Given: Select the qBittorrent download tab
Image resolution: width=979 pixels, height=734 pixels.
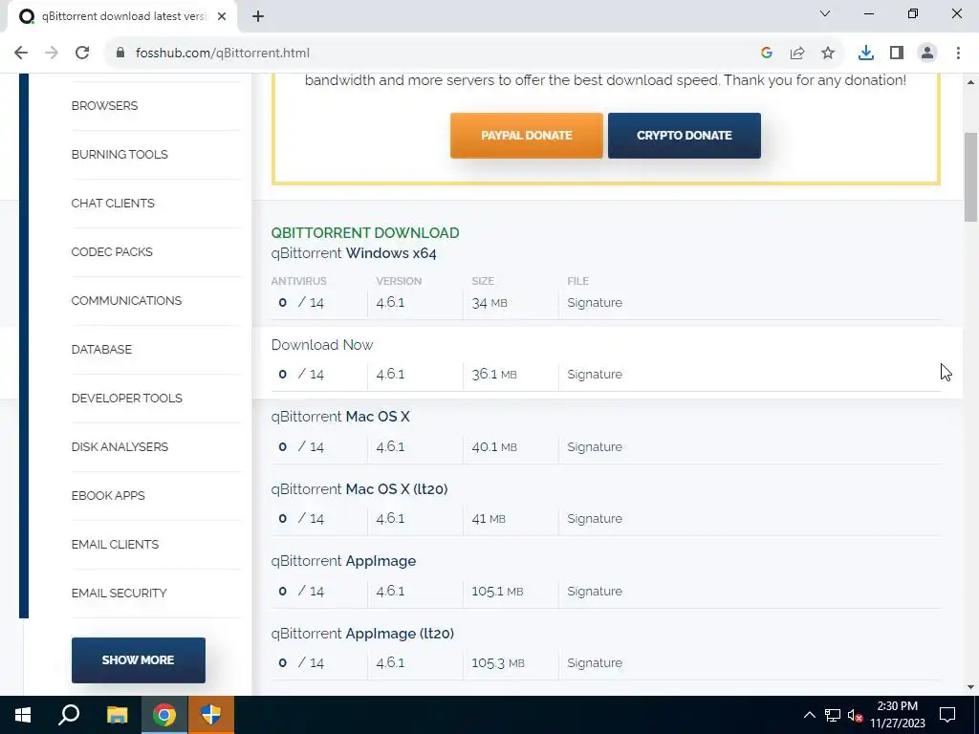Looking at the screenshot, I should 123,16.
